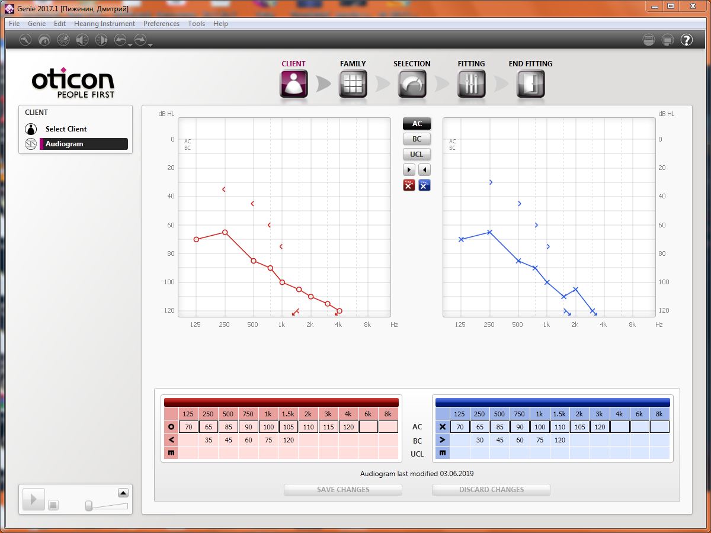Switch to UCL measurement mode

coord(417,155)
